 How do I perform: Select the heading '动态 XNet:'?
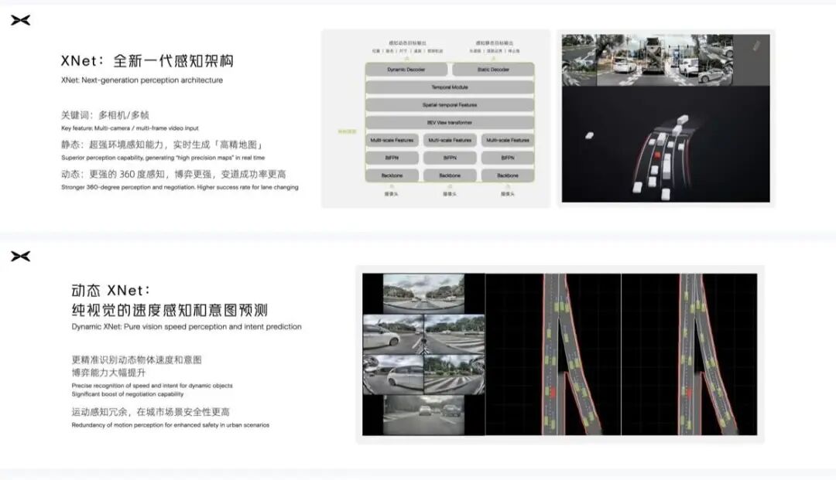click(x=111, y=291)
